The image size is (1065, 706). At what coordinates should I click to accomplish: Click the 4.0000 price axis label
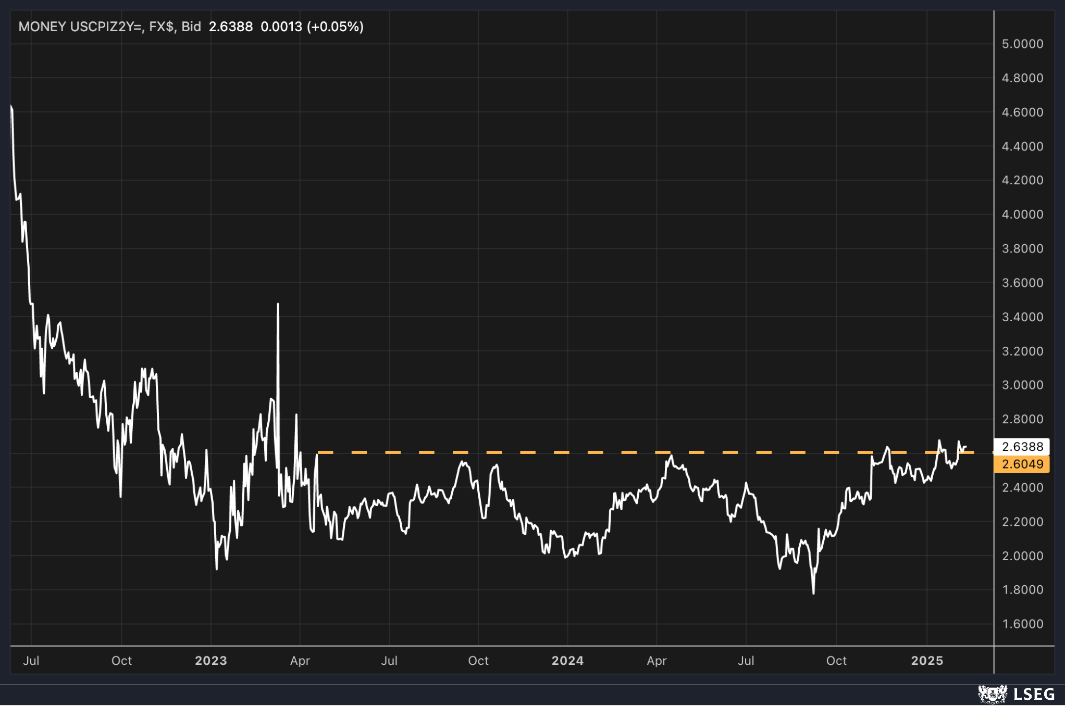coord(1022,215)
